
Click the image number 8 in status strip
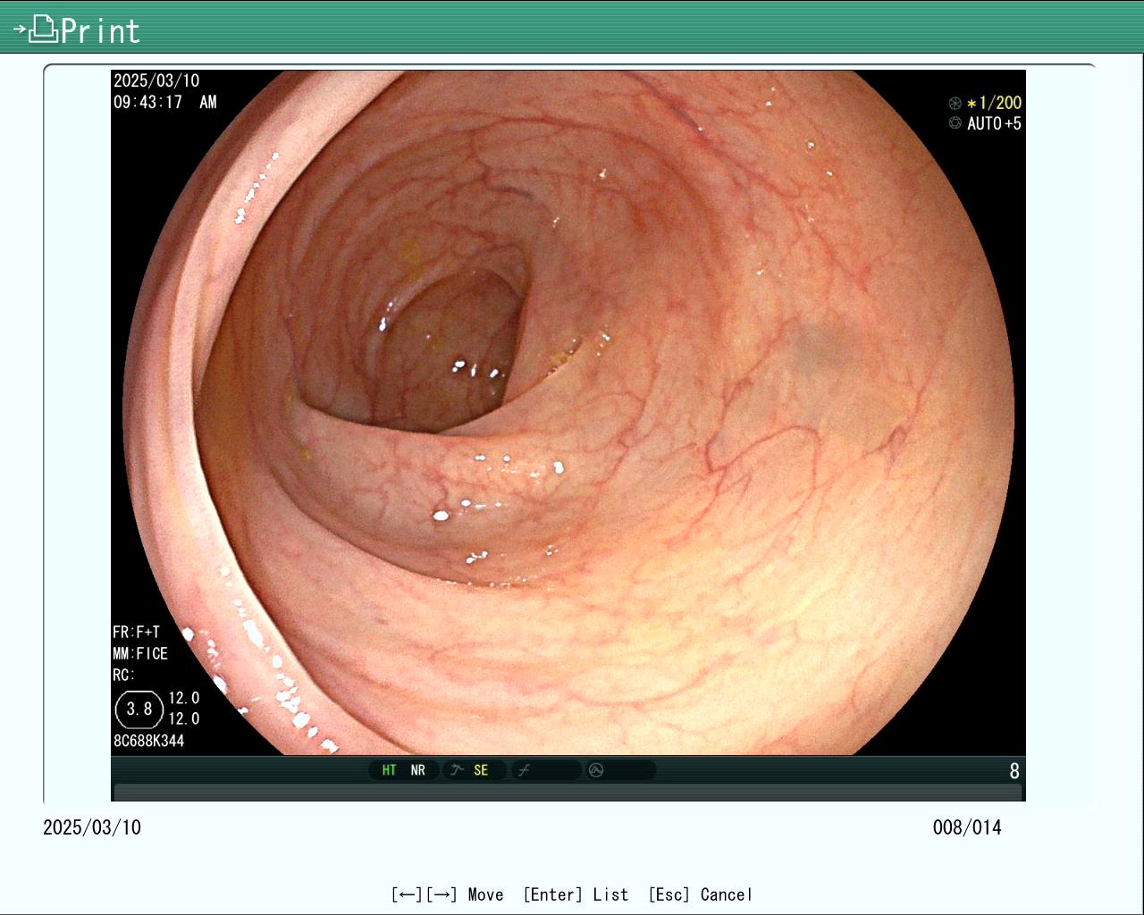[1014, 770]
